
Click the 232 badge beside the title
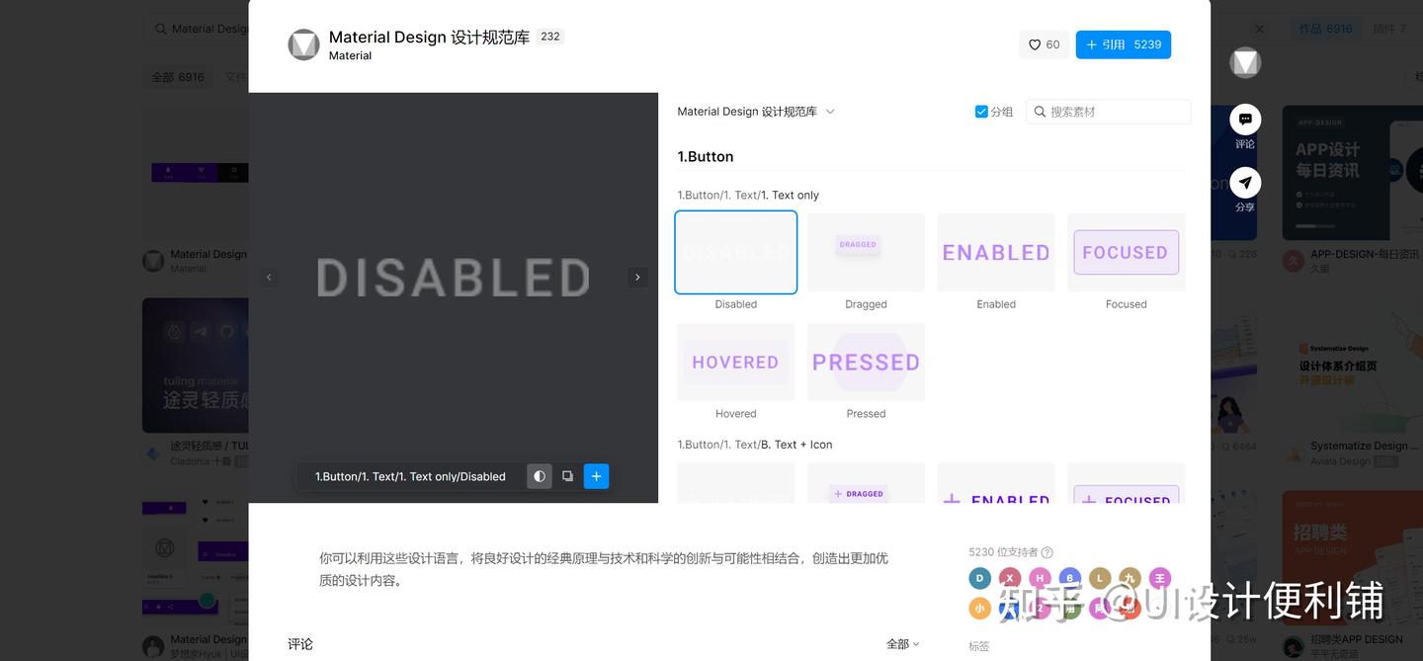(x=550, y=37)
